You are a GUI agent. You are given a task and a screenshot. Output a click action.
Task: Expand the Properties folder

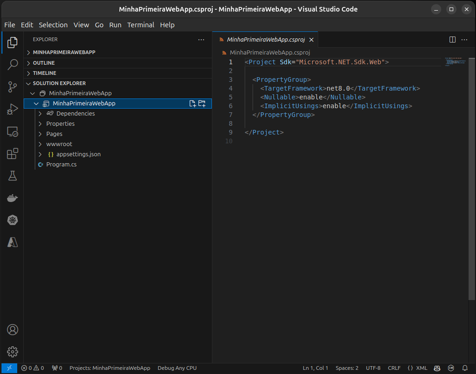(x=40, y=124)
